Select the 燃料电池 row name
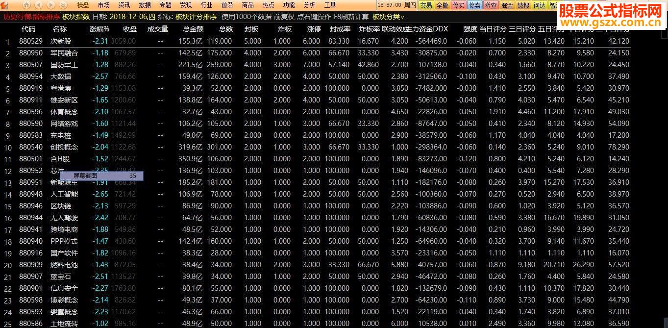The image size is (668, 328). 64,265
